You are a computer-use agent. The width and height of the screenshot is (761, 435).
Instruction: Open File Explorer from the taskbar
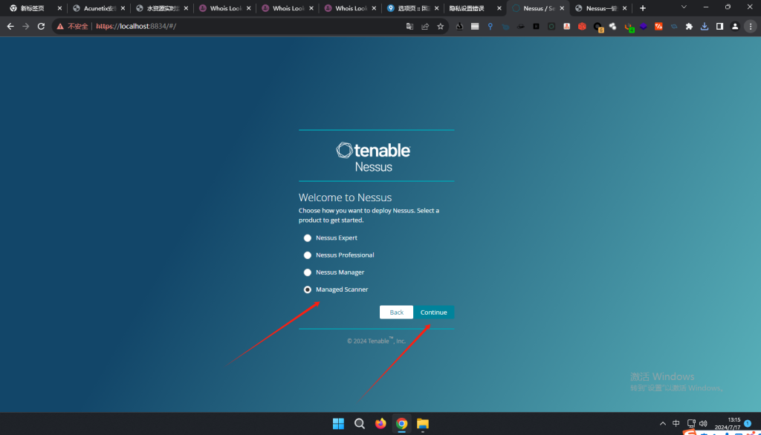(423, 424)
